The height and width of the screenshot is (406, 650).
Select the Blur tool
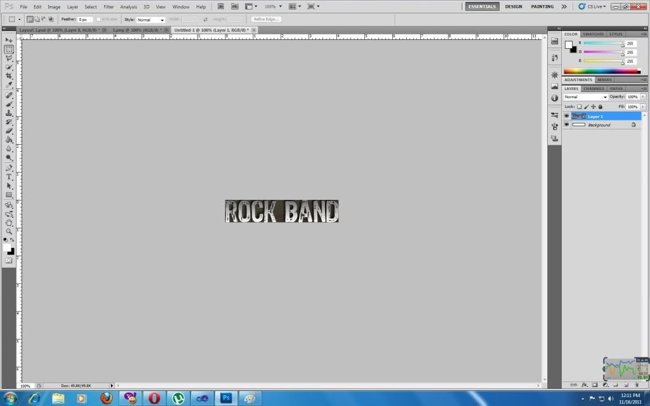pyautogui.click(x=9, y=148)
